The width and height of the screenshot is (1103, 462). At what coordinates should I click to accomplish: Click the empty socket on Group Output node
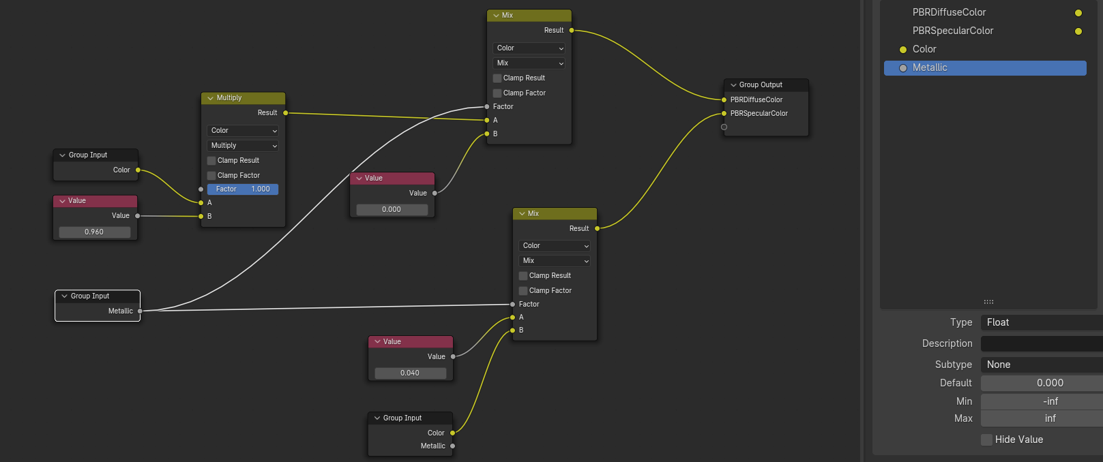coord(724,127)
